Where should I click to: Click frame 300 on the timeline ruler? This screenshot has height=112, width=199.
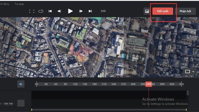(x=133, y=84)
